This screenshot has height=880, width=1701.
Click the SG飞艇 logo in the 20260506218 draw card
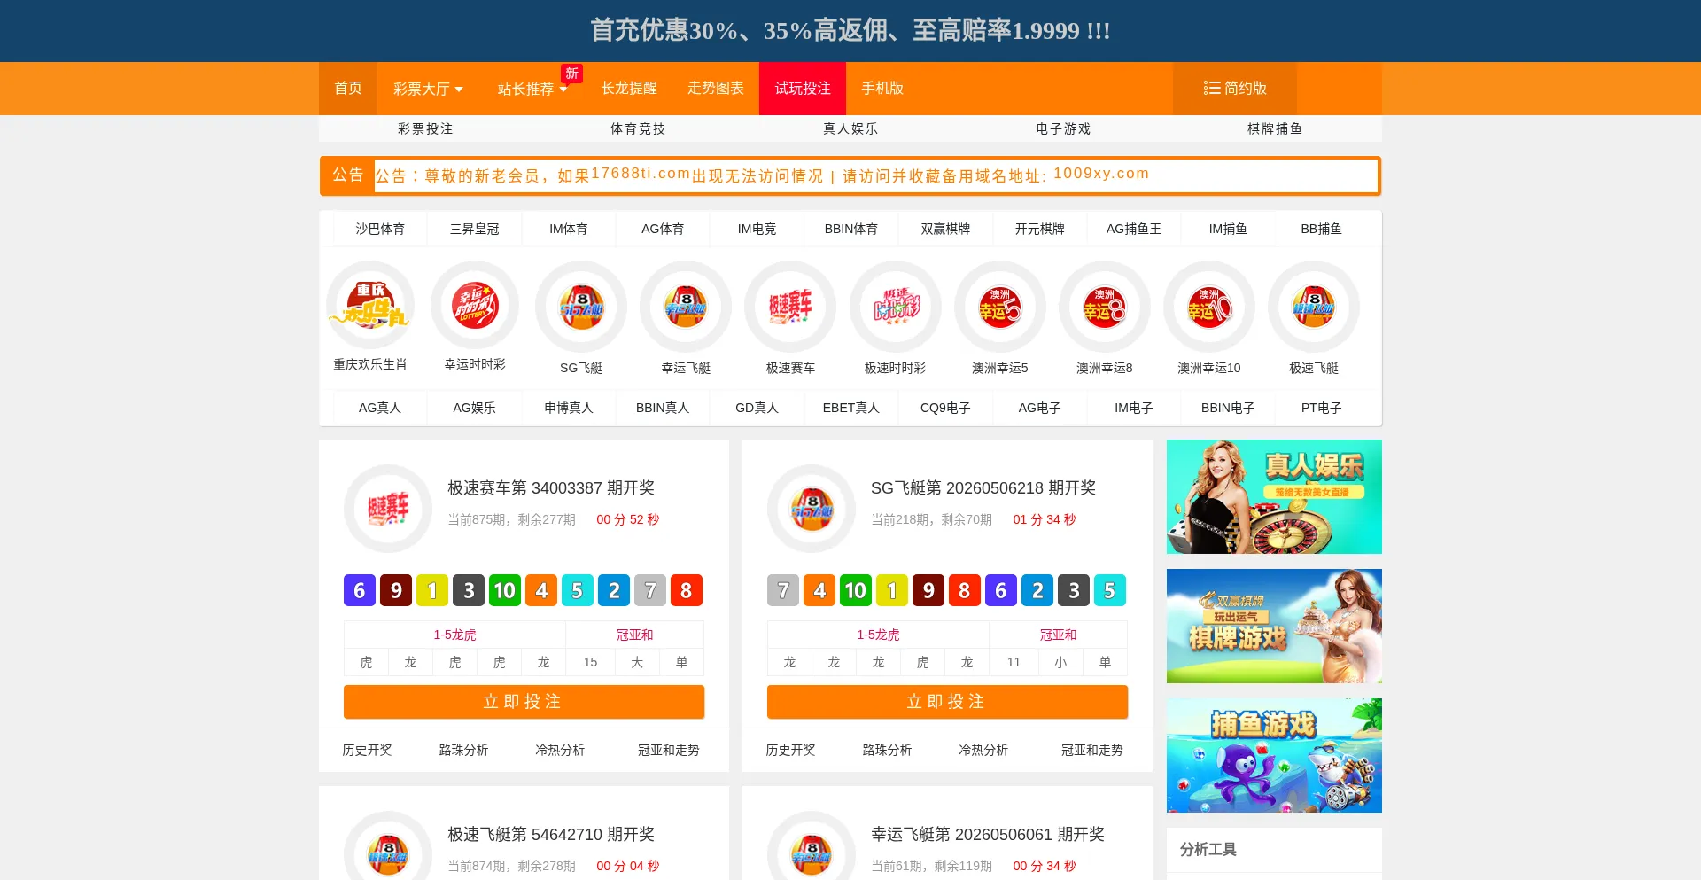tap(812, 509)
